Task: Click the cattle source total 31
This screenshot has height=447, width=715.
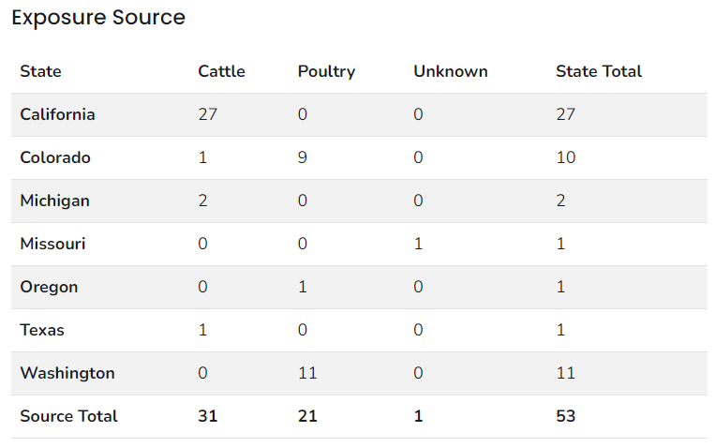Action: [207, 416]
